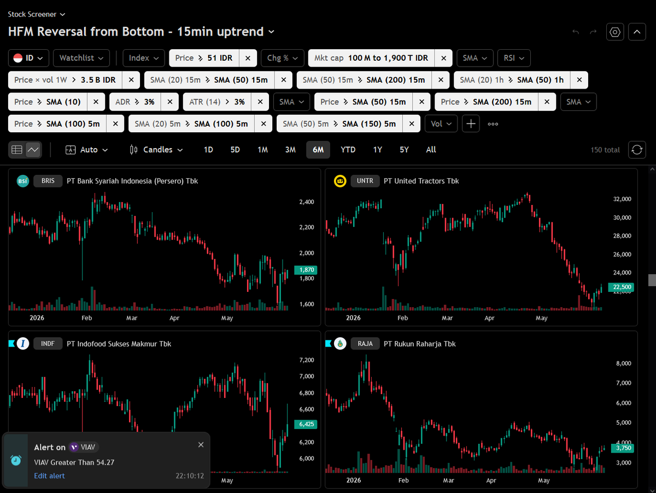Select the 1Y time range

[377, 149]
